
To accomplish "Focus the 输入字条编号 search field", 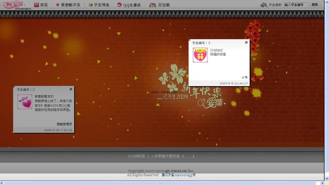I will pos(295,5).
